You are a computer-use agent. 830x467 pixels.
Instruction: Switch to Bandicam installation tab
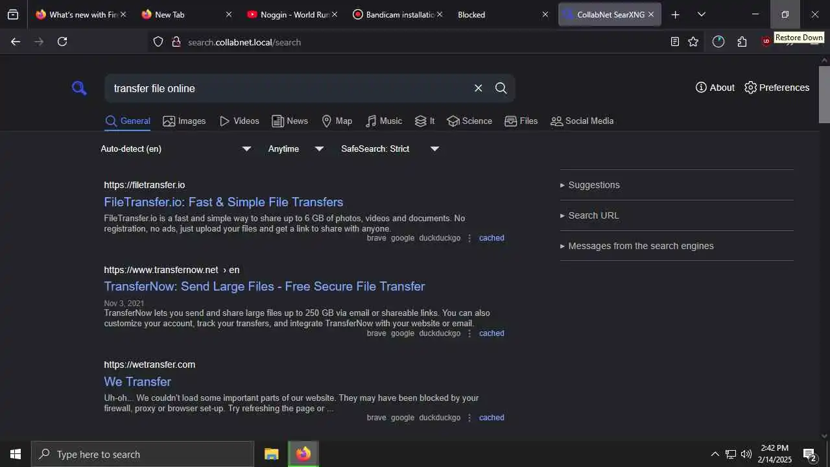pos(397,14)
